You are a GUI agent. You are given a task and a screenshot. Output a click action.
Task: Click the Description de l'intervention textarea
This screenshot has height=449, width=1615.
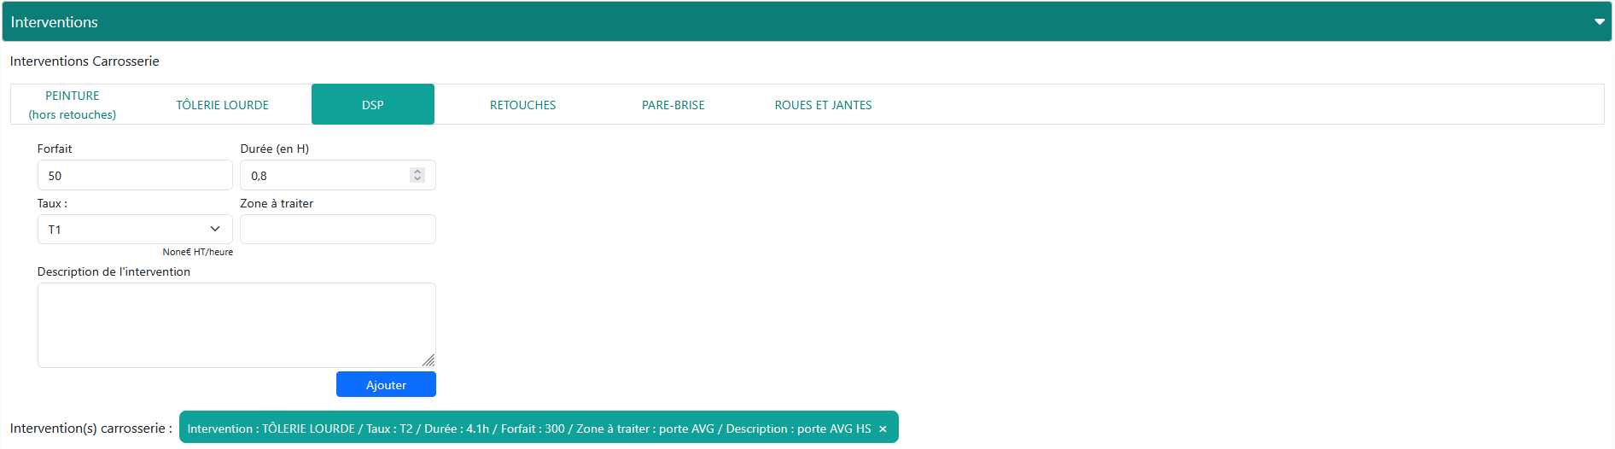(x=236, y=324)
